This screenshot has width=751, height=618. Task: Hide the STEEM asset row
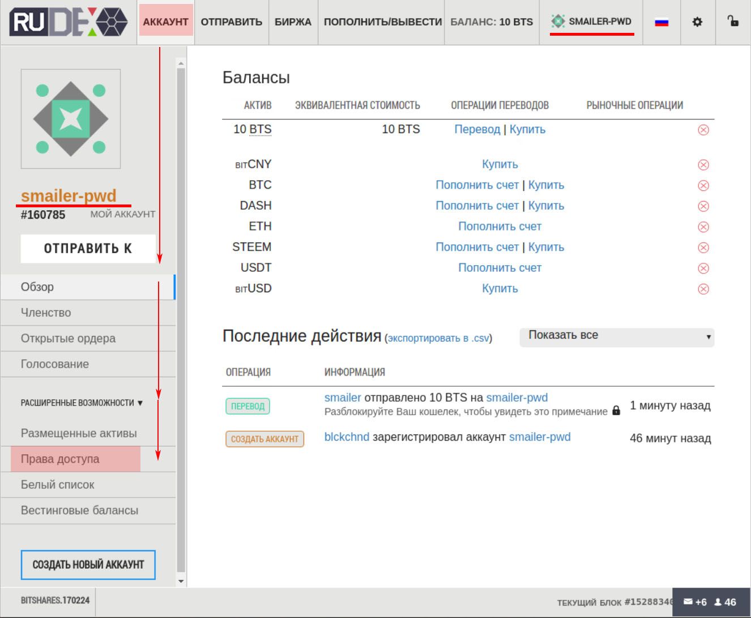[703, 248]
